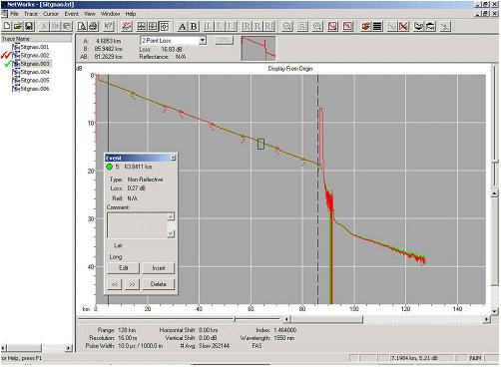
Task: Open the Event menu
Action: click(72, 14)
